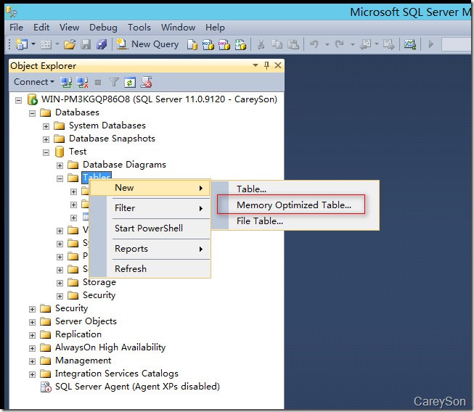Select the SQL Server Agent node

(136, 387)
